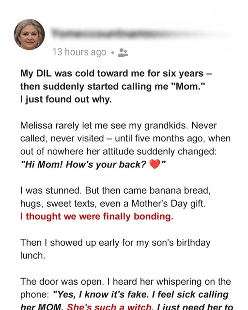Click the sentence "I was stunned."
The width and height of the screenshot is (248, 310).
click(x=51, y=190)
